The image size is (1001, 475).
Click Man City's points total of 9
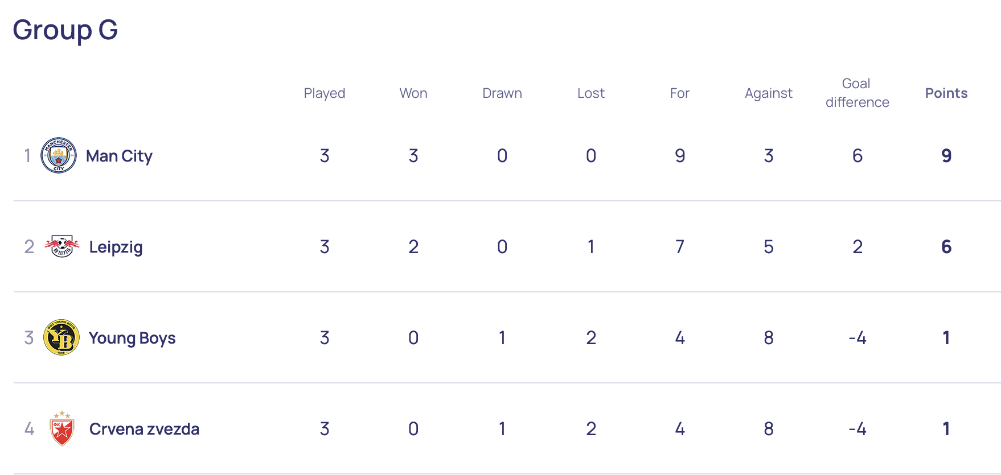pos(946,156)
